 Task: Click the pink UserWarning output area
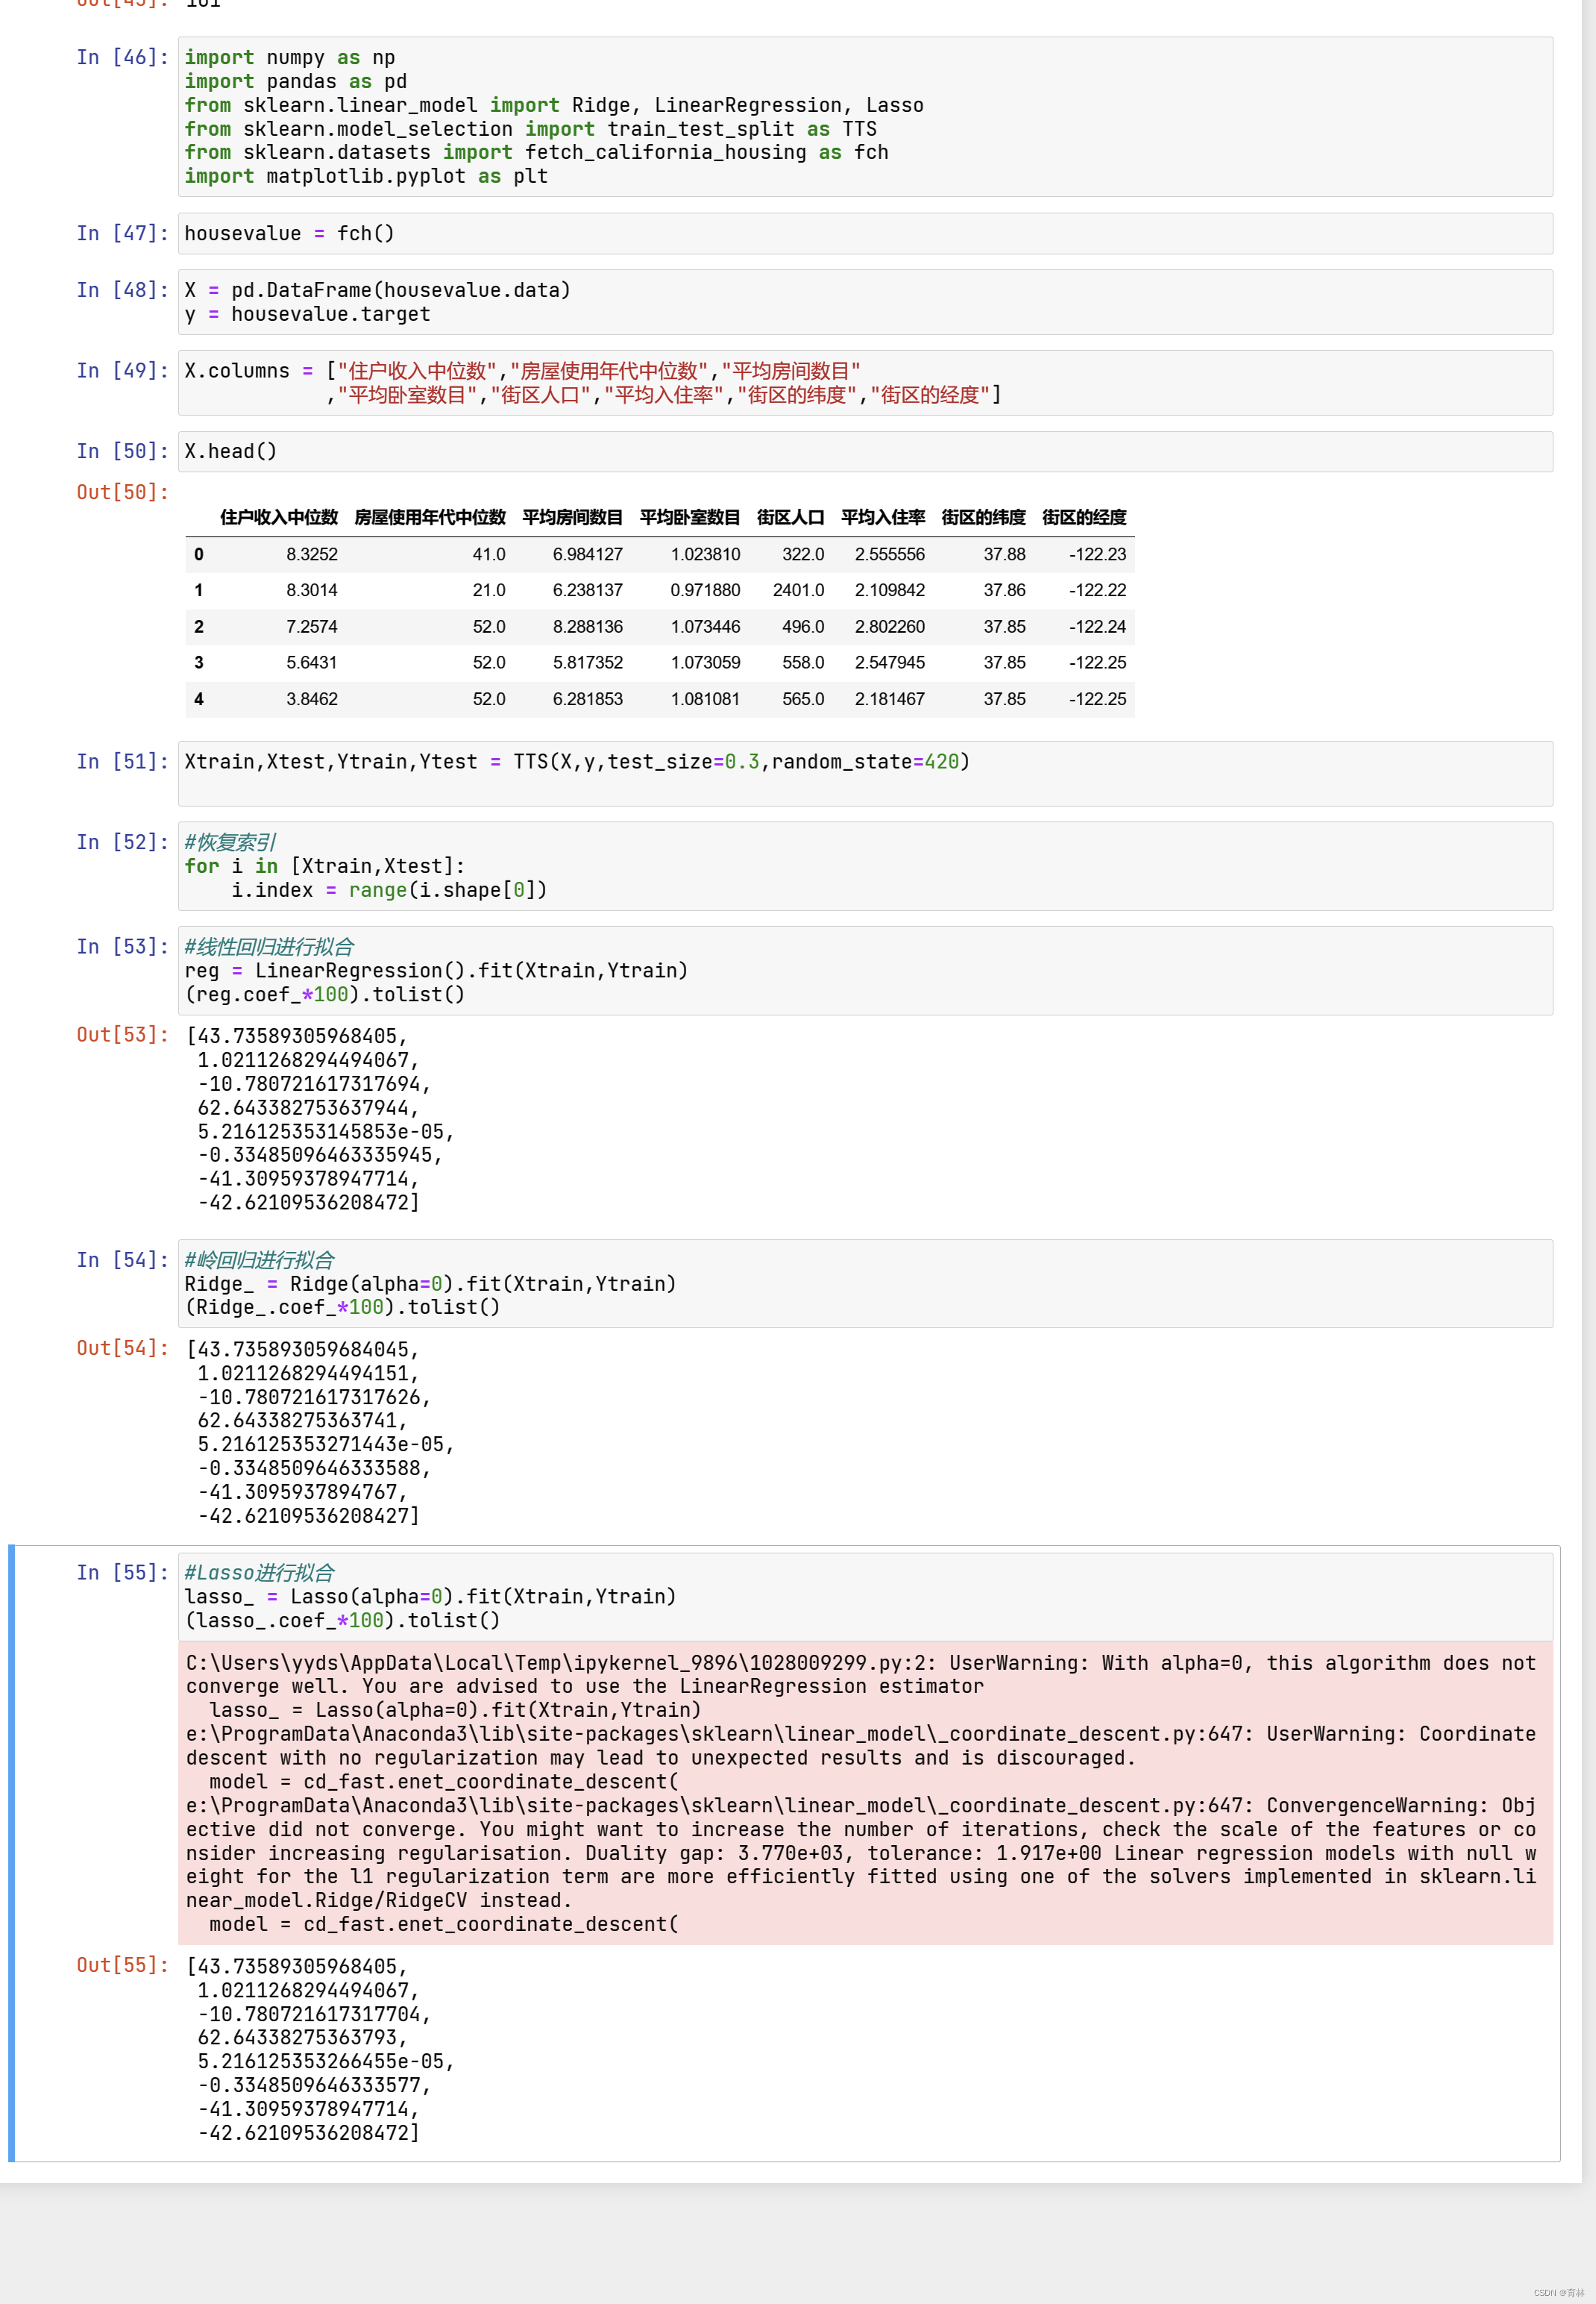[x=865, y=1793]
